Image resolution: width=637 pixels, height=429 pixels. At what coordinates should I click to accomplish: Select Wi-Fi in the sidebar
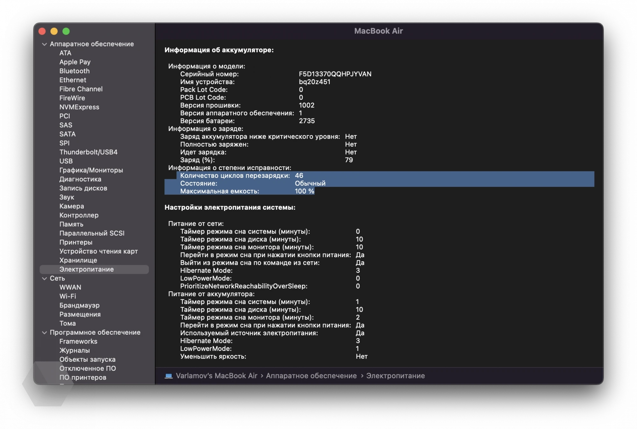pos(68,296)
